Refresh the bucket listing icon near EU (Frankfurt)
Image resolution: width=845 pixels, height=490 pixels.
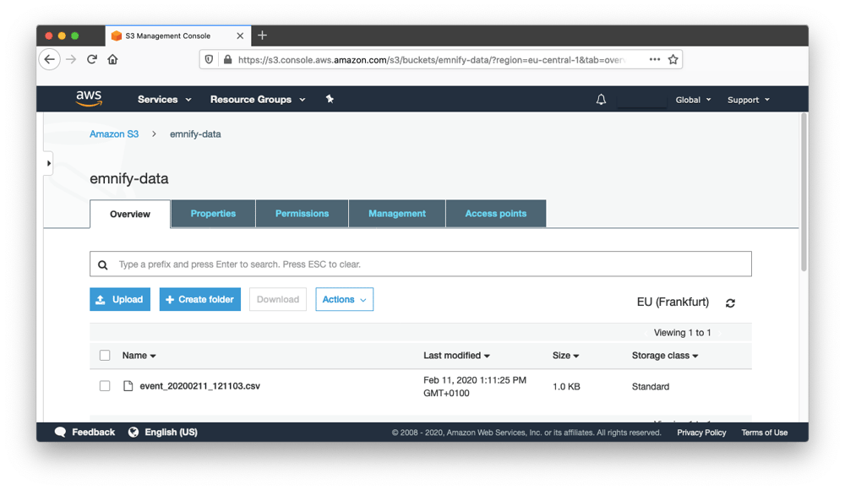click(x=730, y=303)
